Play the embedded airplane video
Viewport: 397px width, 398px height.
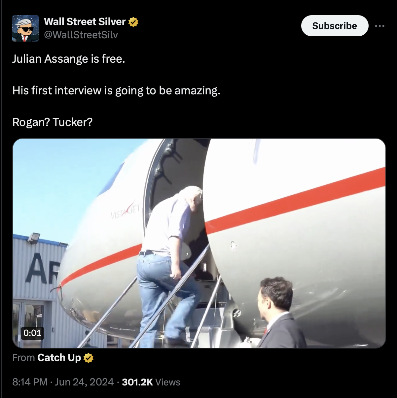click(x=199, y=243)
